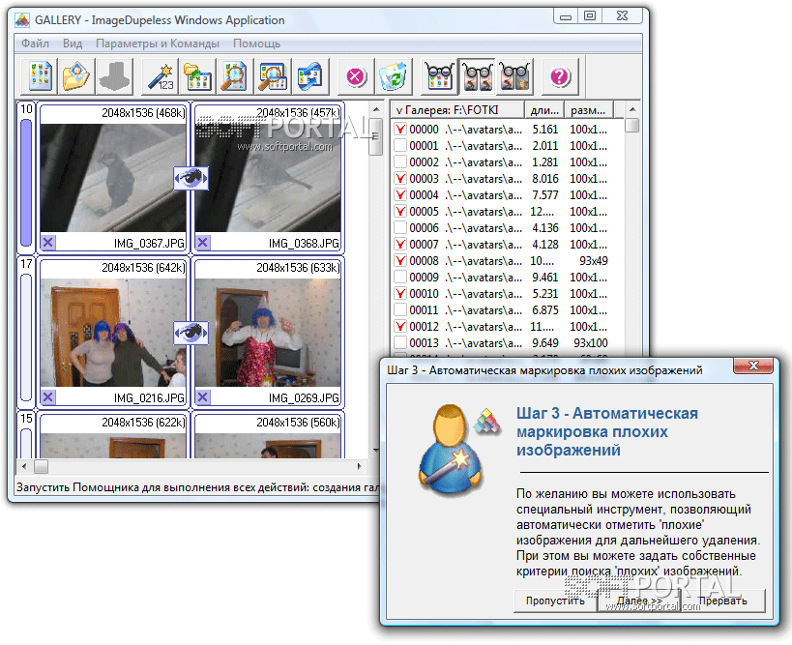Mark IMG_0269.JPG with its X box
The height and width of the screenshot is (645, 792).
coord(202,397)
